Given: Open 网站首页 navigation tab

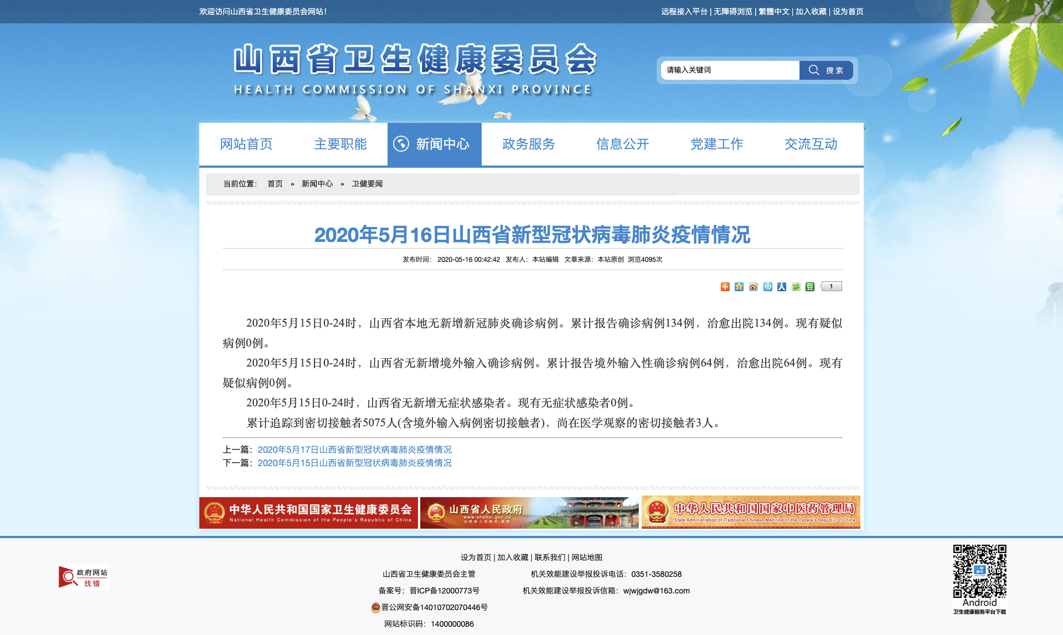Looking at the screenshot, I should coord(246,144).
